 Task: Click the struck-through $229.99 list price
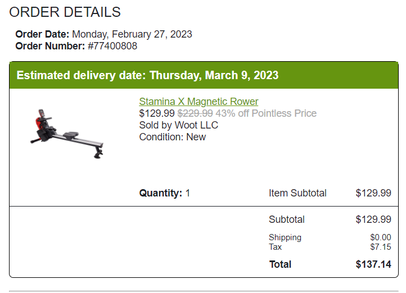coord(195,113)
